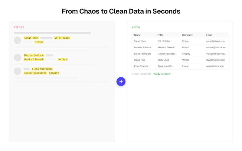Click the Title column header
242x151 pixels.
point(161,35)
